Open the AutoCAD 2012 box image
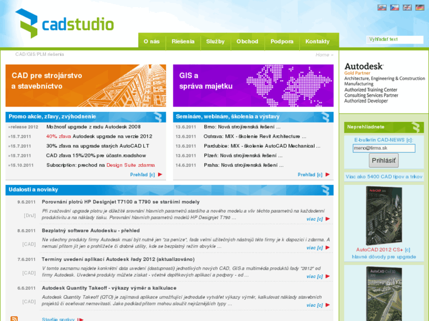The width and height of the screenshot is (429, 321). click(384, 216)
